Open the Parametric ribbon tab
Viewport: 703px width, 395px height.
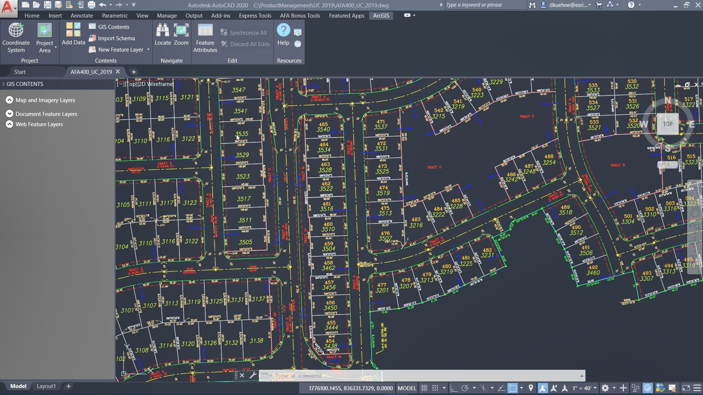click(x=115, y=16)
